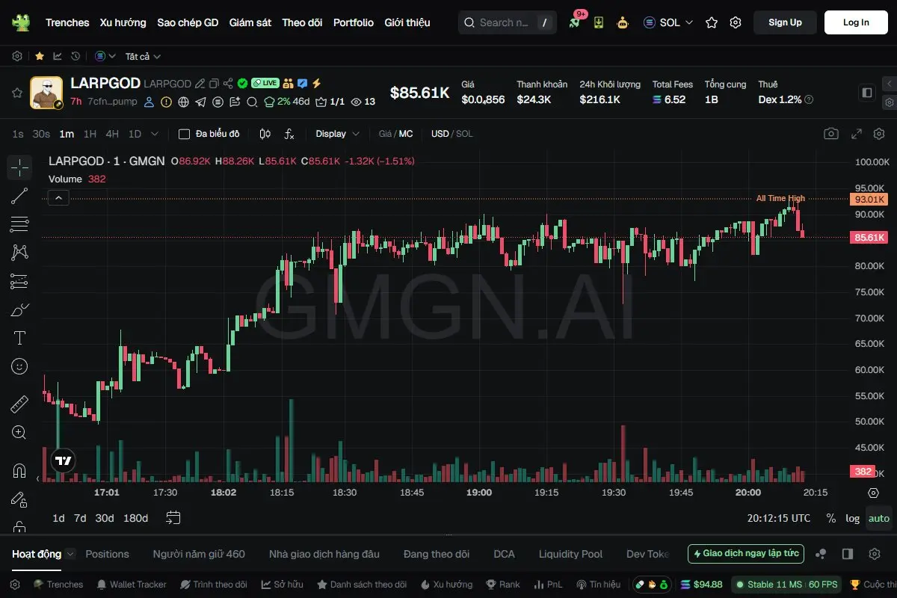Screen dimensions: 897x598
Task: Select the XABCD pattern tool
Action: [x=19, y=253]
